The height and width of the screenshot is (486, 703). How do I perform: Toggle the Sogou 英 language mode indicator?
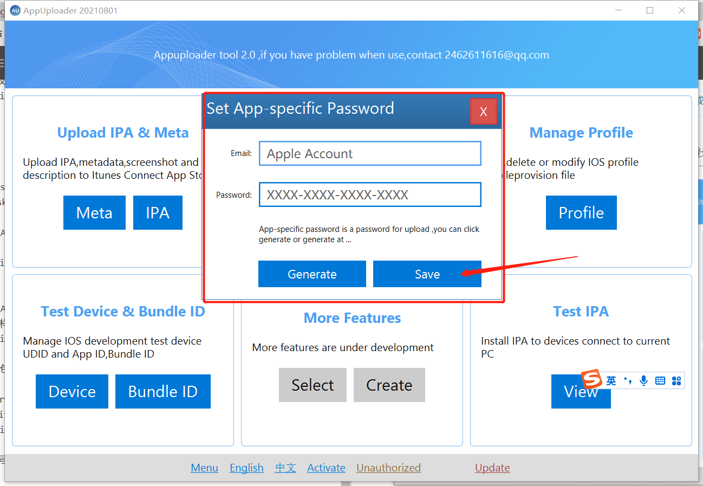click(611, 381)
